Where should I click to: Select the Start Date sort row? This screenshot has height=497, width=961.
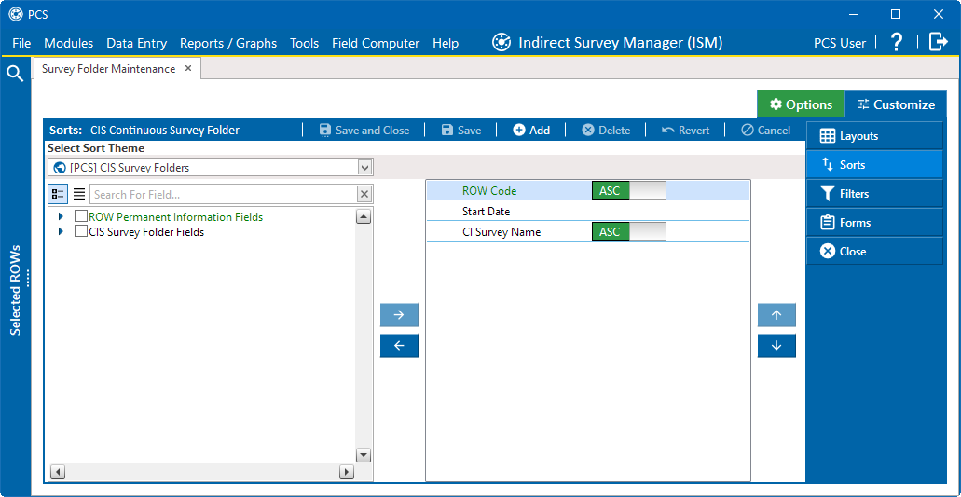point(588,212)
